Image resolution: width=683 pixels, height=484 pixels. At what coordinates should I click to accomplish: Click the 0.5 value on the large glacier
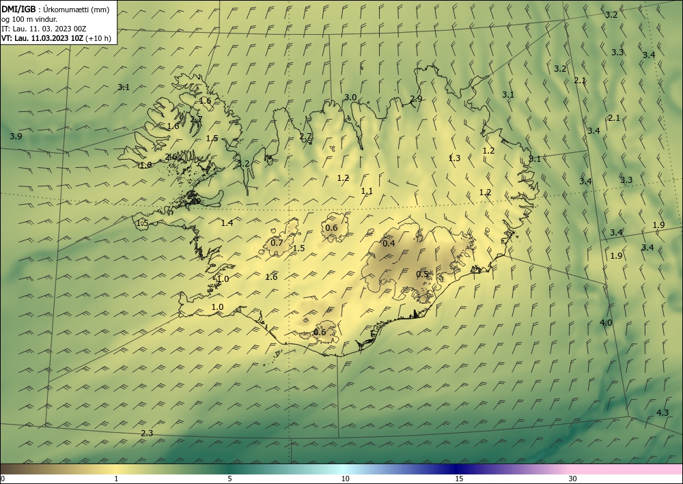click(x=422, y=274)
